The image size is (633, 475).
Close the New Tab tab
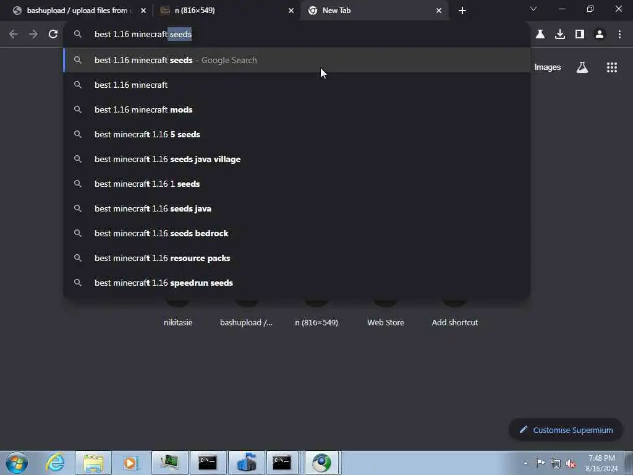(x=439, y=11)
